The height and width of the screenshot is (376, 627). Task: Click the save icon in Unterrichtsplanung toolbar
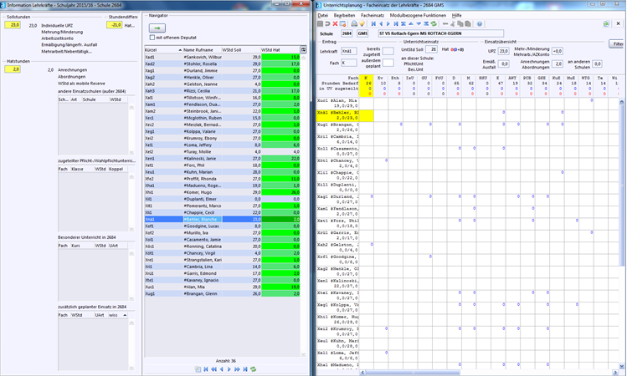pos(321,24)
